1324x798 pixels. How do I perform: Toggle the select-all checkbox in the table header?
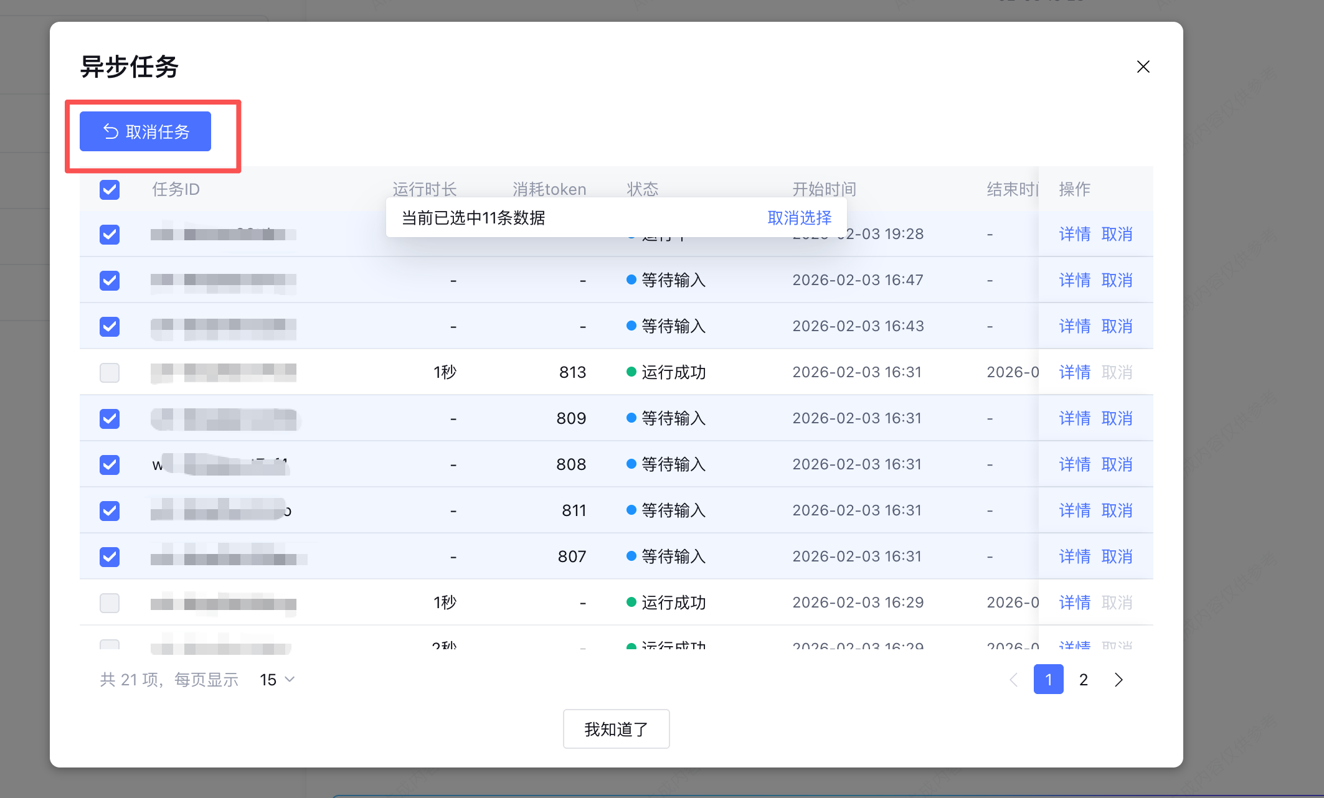[110, 189]
